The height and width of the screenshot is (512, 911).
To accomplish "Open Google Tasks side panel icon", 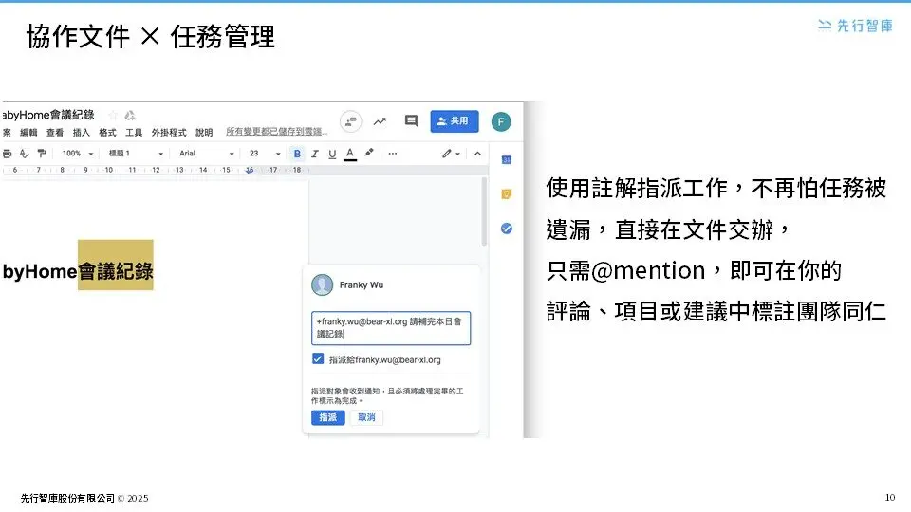I will [x=507, y=229].
